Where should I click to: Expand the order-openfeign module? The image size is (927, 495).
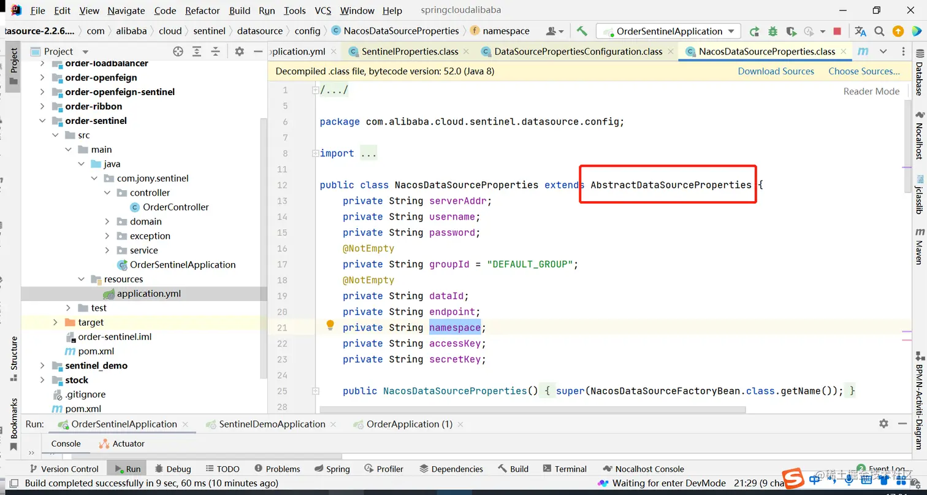coord(42,77)
